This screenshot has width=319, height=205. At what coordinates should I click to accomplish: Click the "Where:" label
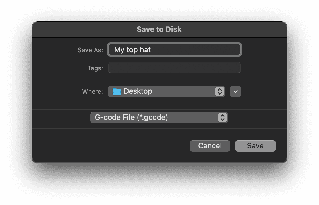coord(93,91)
